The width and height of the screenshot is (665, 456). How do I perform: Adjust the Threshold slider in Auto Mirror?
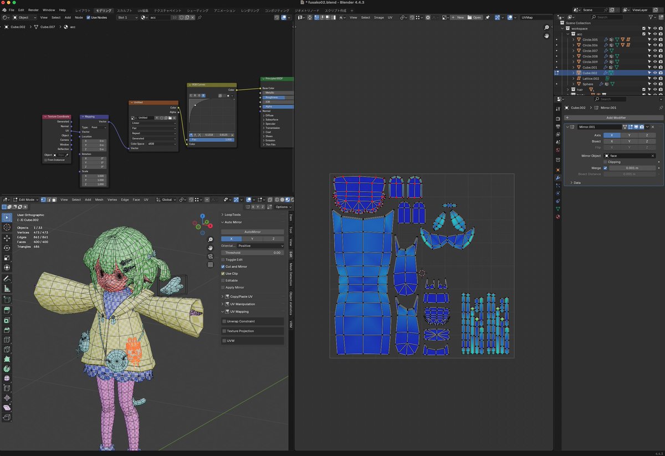pyautogui.click(x=252, y=253)
